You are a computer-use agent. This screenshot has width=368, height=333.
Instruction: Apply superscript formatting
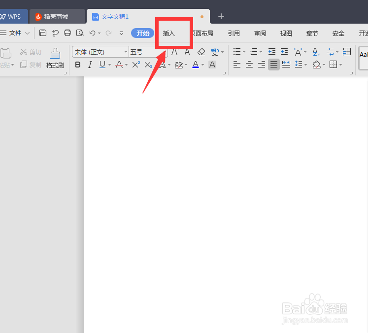click(136, 65)
